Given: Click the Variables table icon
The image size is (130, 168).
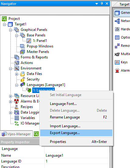Looking at the screenshot, I should [x=17, y=118].
